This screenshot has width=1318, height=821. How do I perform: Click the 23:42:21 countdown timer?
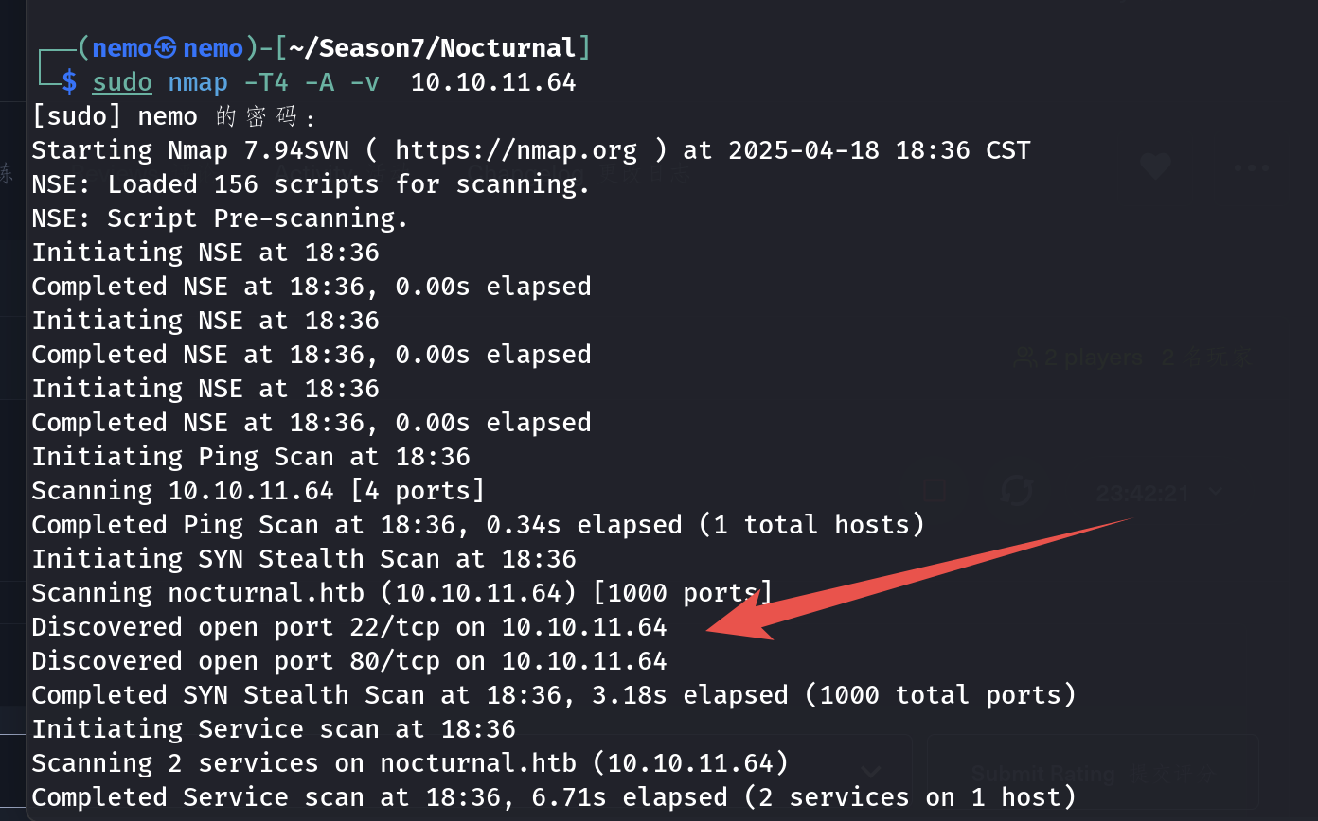pyautogui.click(x=1142, y=493)
